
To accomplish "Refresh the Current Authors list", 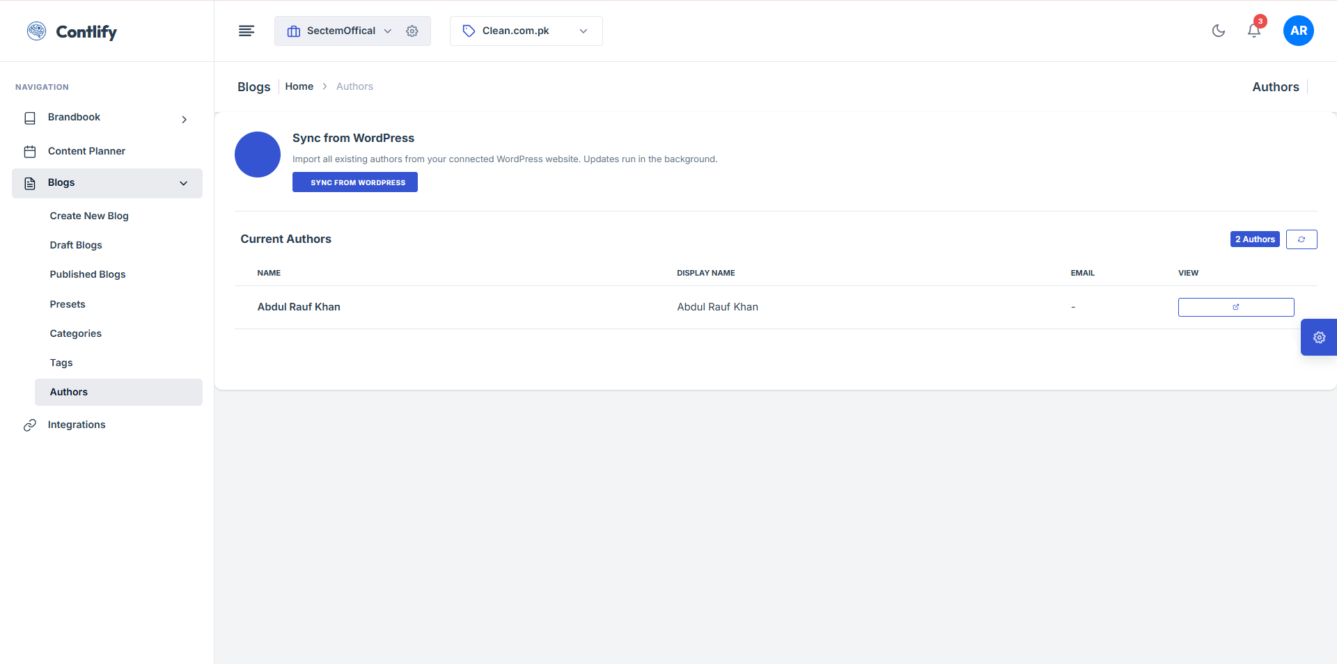I will pos(1301,239).
